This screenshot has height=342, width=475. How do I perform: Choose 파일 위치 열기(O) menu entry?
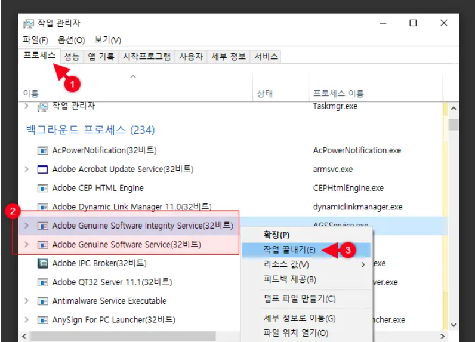coord(307,333)
